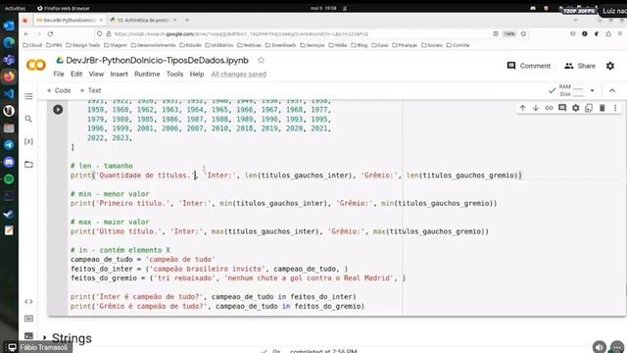The height and width of the screenshot is (353, 627).
Task: Open Microsoft Edge from the dock
Action: (9, 42)
